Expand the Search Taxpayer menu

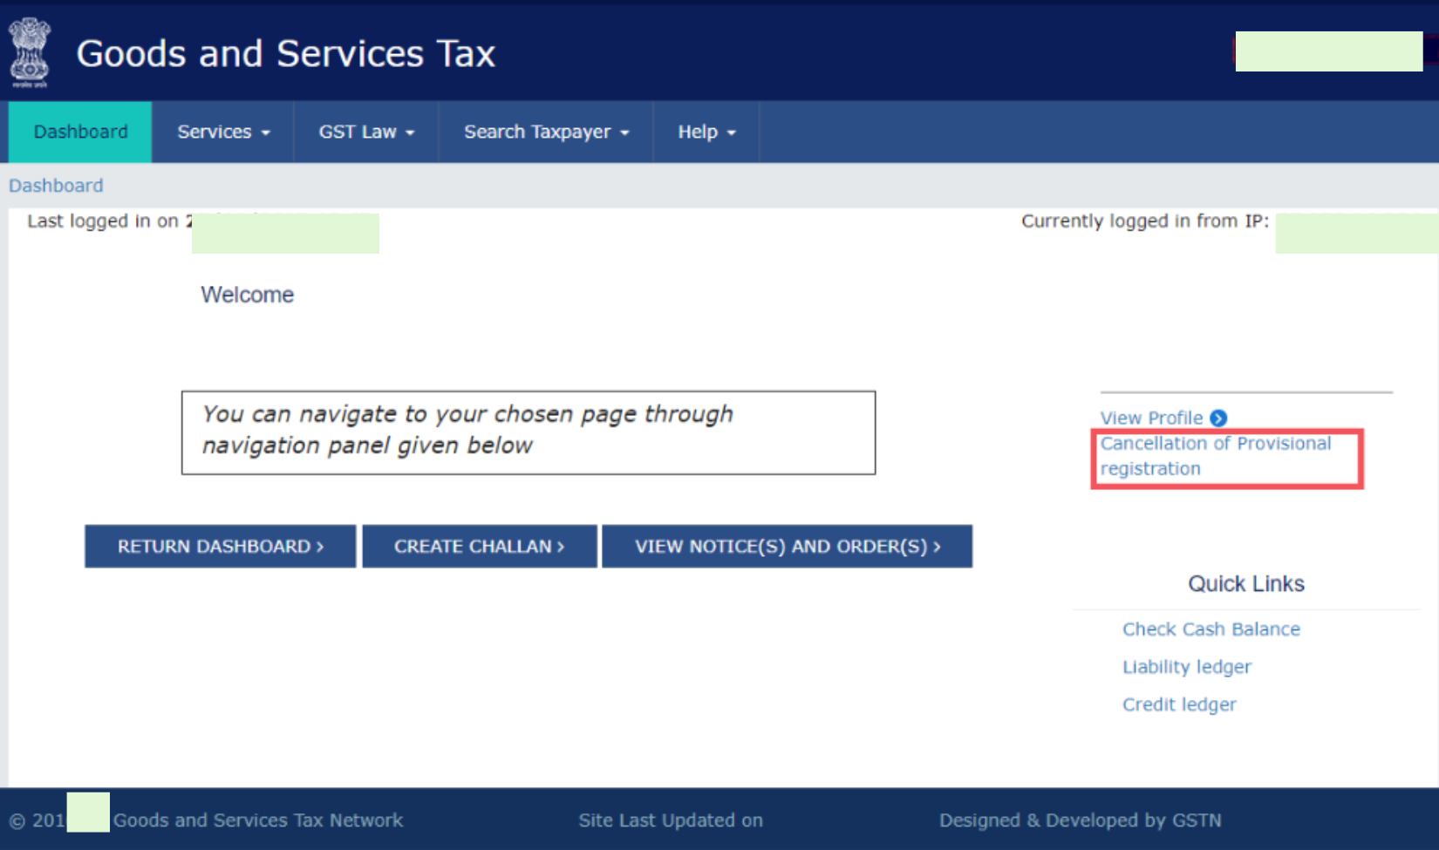(x=546, y=132)
